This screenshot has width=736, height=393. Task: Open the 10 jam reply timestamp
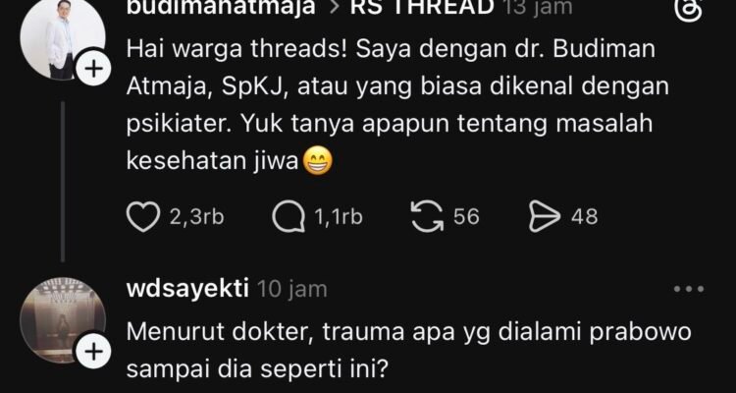point(292,289)
